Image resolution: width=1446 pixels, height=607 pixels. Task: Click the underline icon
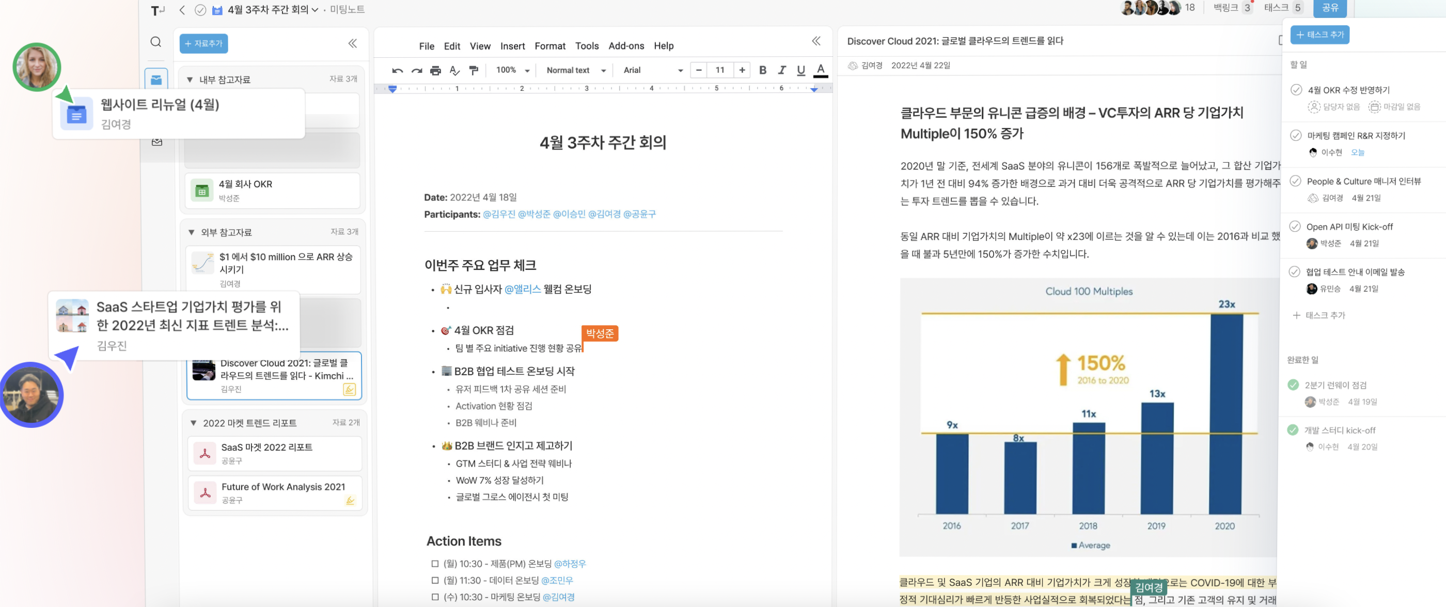point(800,70)
